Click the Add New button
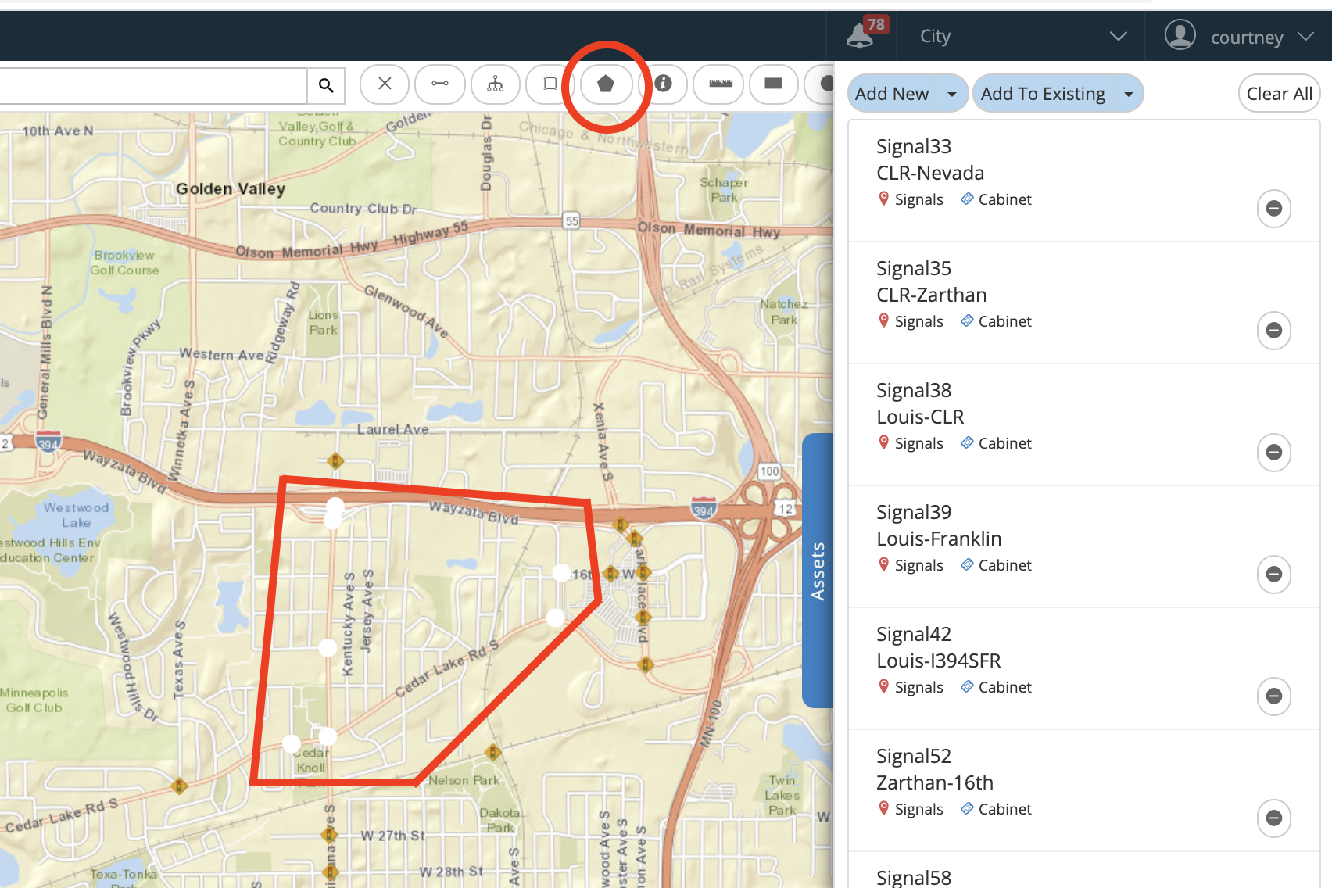 (892, 94)
